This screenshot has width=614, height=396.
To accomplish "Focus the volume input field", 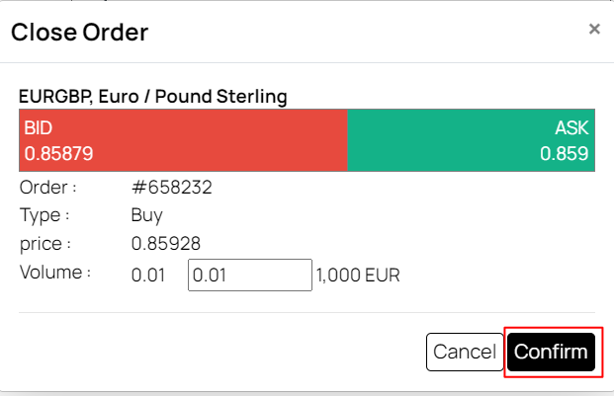I will (x=250, y=276).
